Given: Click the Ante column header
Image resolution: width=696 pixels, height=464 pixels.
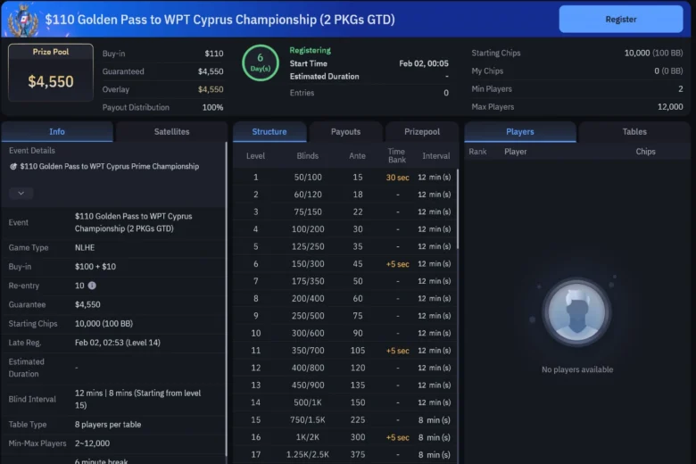Looking at the screenshot, I should coord(357,156).
